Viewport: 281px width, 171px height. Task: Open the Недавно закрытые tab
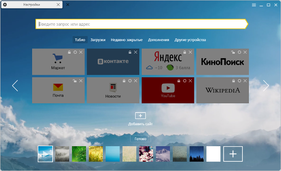(x=127, y=40)
